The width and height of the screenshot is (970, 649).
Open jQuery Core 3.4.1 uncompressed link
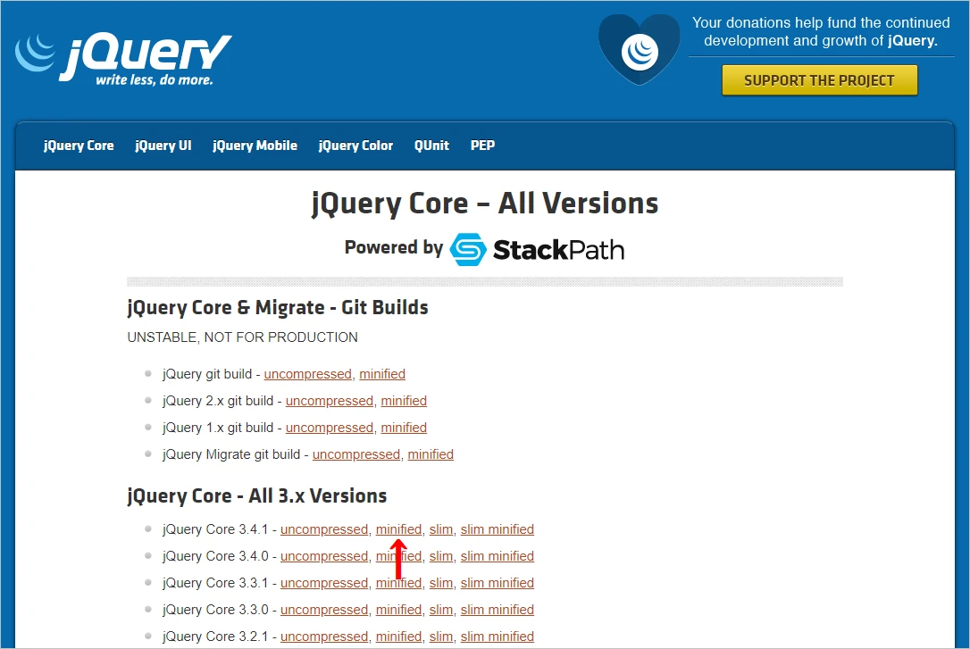coord(324,529)
